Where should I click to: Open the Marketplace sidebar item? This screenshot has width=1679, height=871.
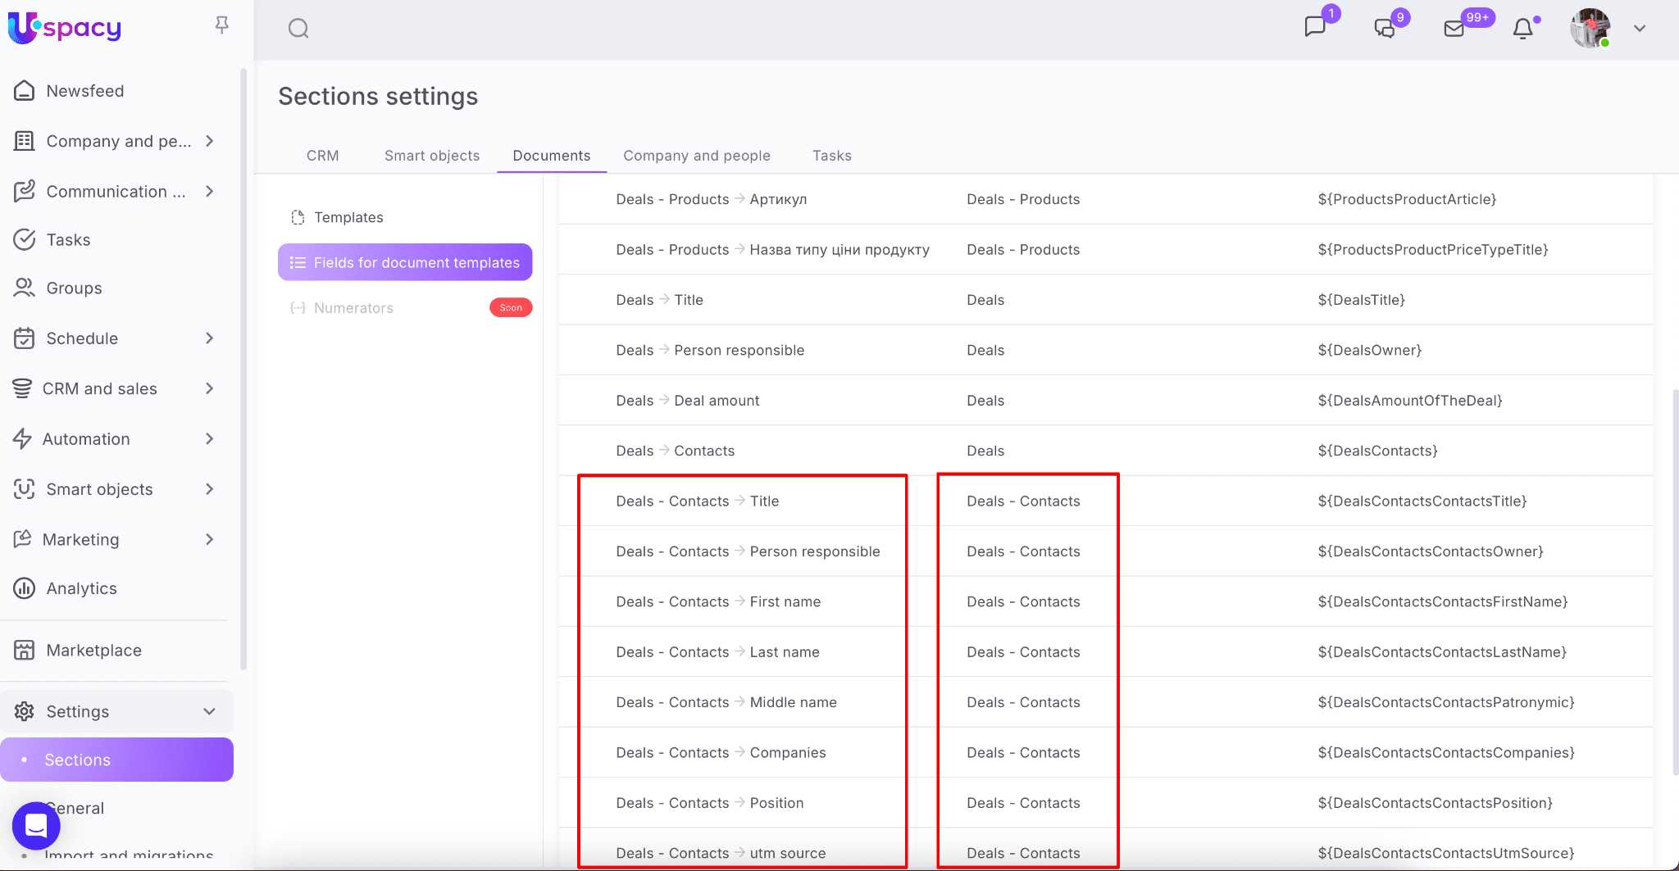tap(93, 651)
